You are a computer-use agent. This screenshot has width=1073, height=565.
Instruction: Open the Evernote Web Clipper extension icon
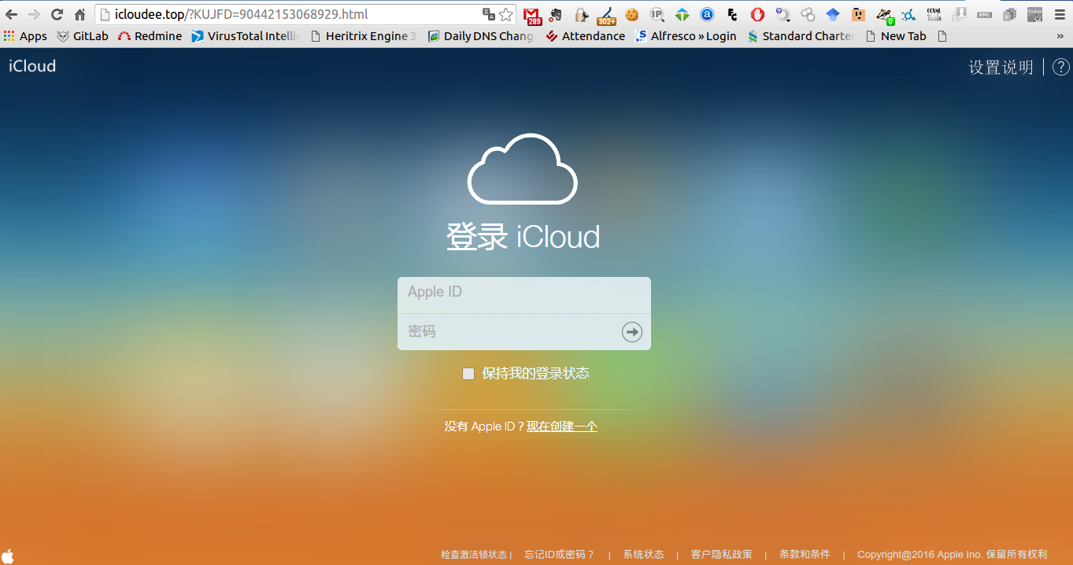tap(557, 14)
